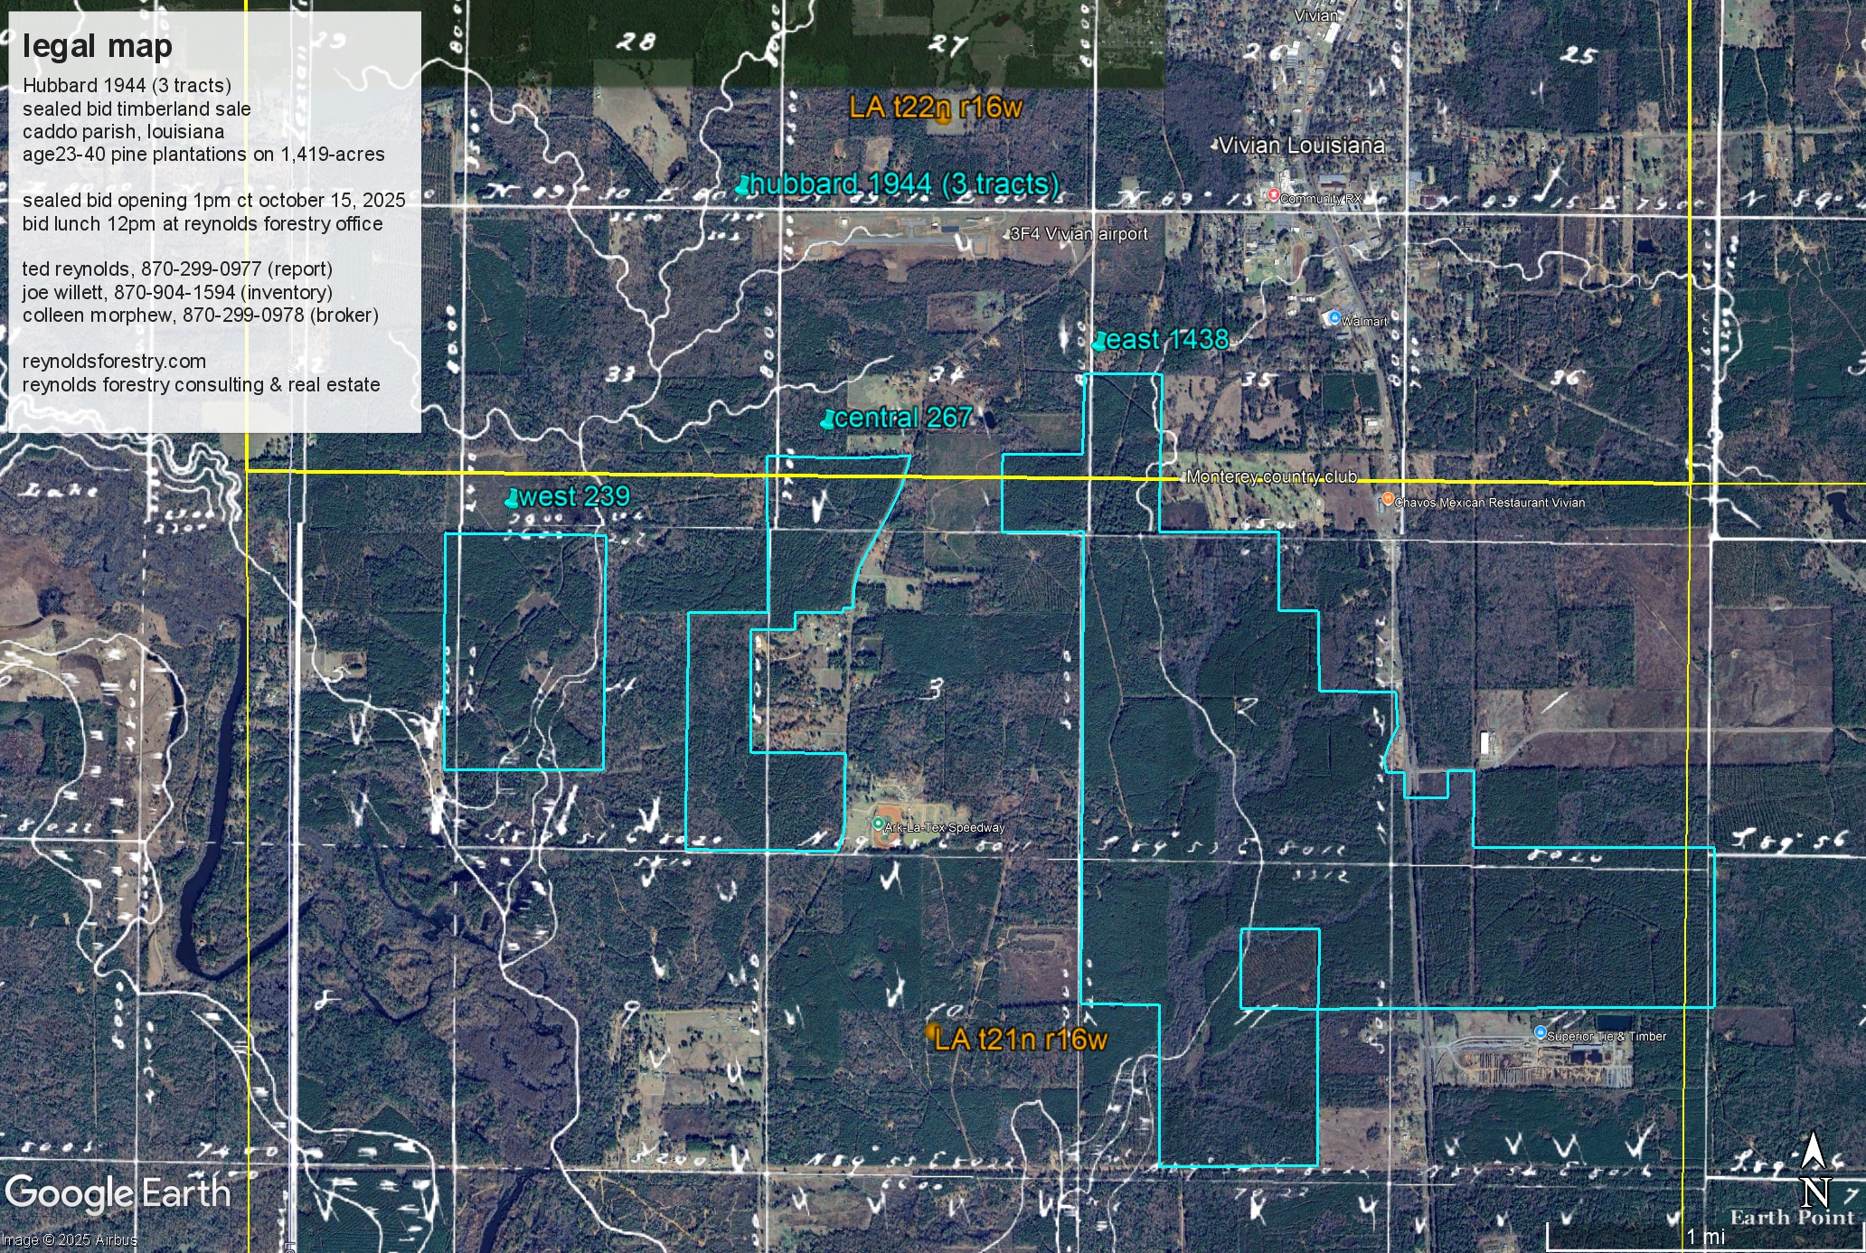
Task: Select the orange LA t21n r16w marker
Action: pos(933,1031)
